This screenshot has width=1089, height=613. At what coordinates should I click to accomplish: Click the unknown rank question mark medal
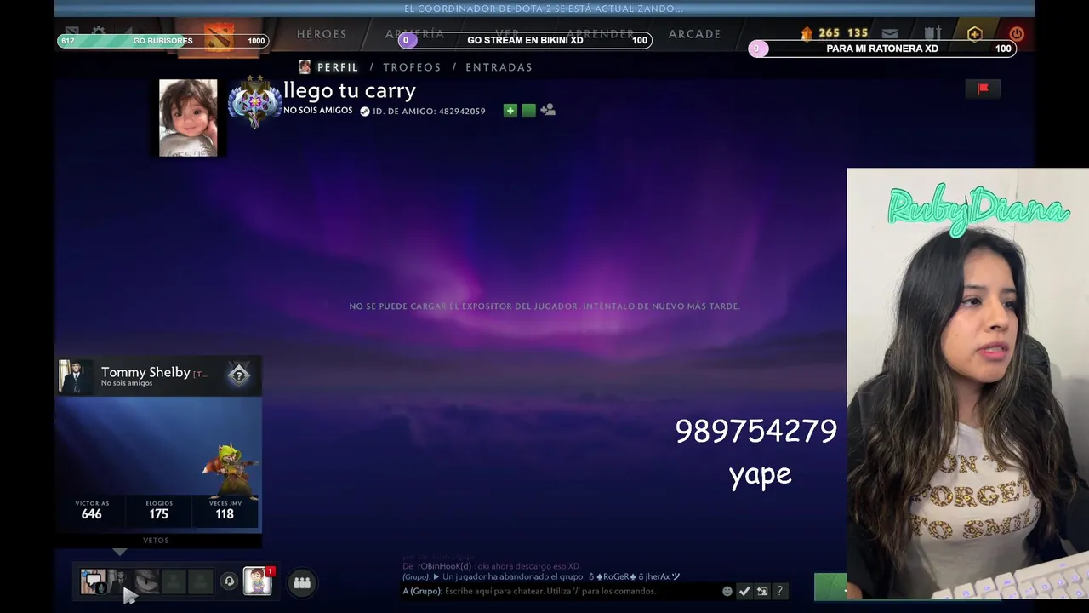click(x=239, y=375)
